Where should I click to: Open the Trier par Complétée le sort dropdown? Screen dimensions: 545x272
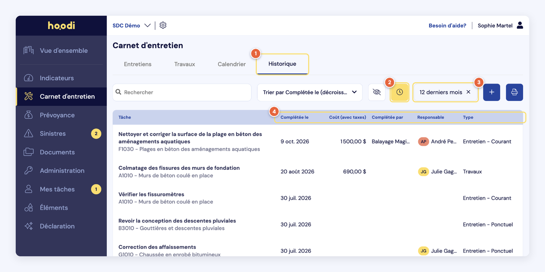[x=310, y=92]
